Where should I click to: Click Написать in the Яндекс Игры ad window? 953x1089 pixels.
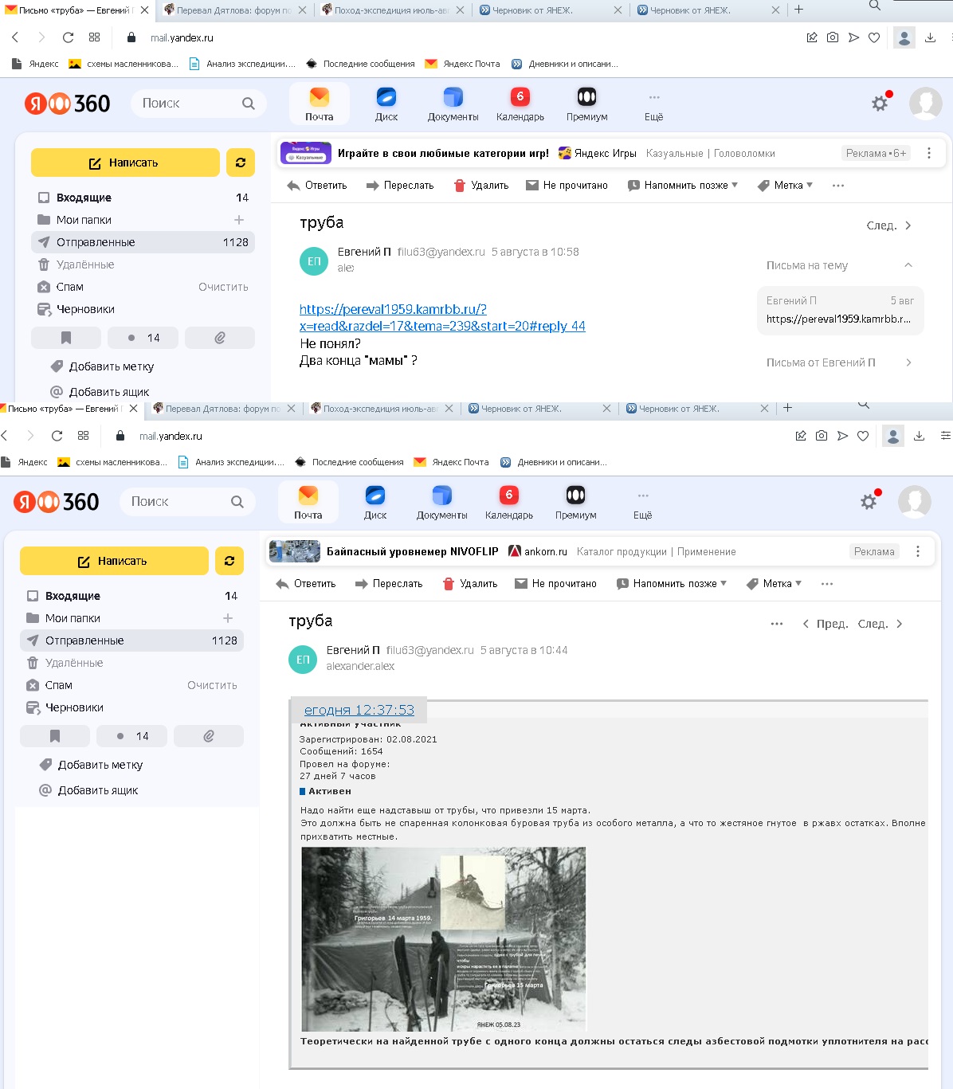(x=125, y=163)
